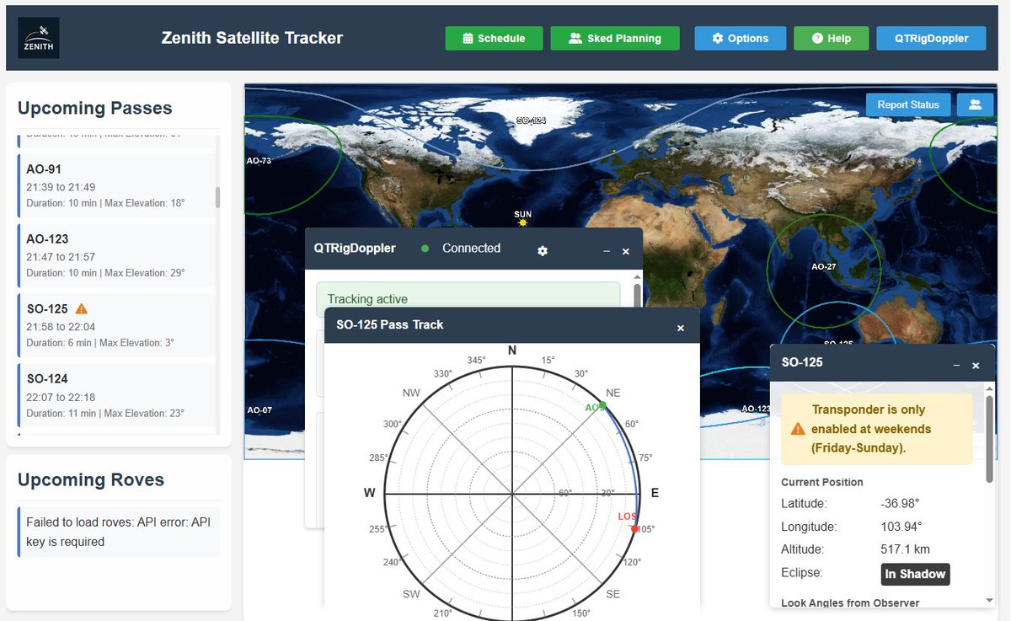This screenshot has height=621, width=1011.
Task: Click the Current Position heading
Action: tap(822, 482)
